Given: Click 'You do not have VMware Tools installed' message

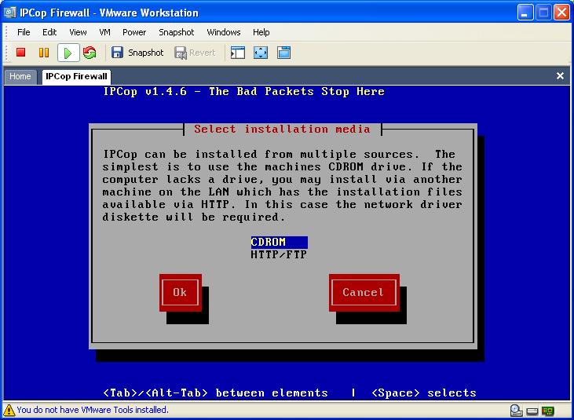Looking at the screenshot, I should (93, 410).
